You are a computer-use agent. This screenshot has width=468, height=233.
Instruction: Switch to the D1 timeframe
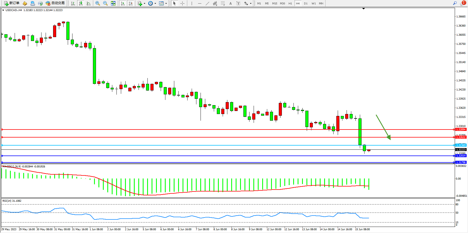(306, 3)
